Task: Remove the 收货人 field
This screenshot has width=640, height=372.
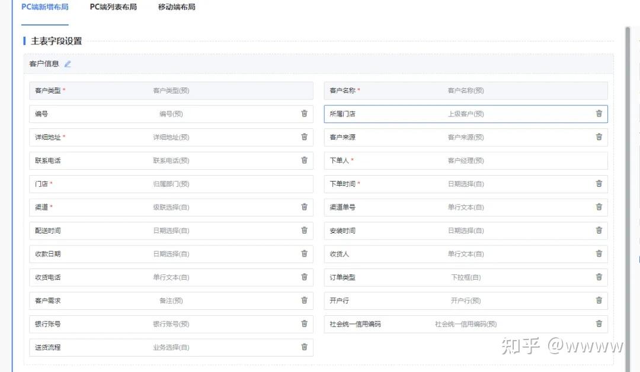Action: coord(599,254)
